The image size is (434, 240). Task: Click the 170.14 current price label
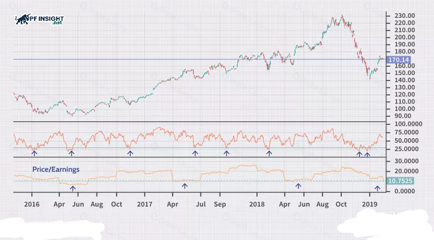398,60
